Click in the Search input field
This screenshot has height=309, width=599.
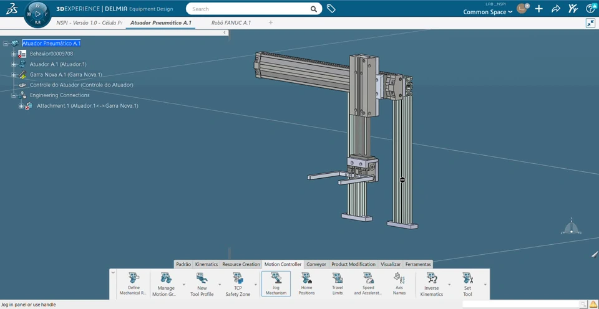coord(250,9)
